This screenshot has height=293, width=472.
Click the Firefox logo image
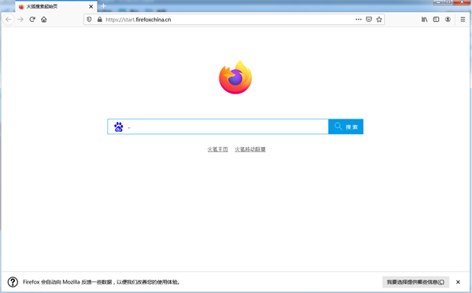(x=235, y=78)
